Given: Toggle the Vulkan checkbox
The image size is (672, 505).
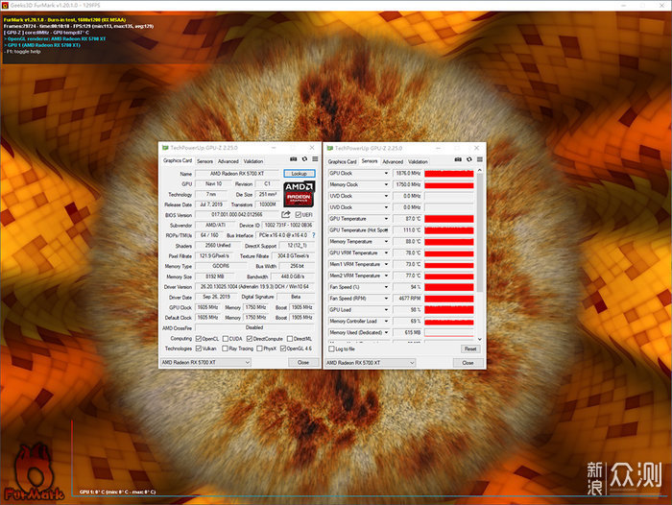Looking at the screenshot, I should click(x=199, y=349).
